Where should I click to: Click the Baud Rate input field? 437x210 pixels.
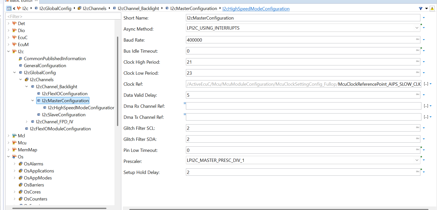303,40
